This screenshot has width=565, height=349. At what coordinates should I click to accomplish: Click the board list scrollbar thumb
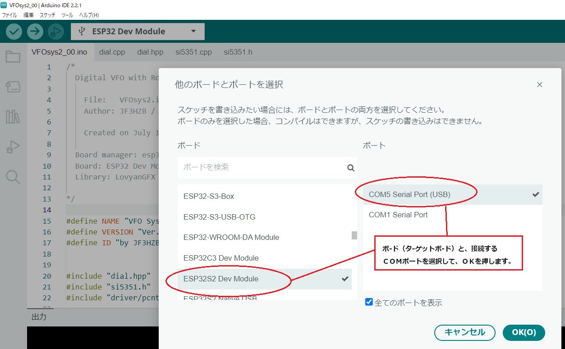tap(354, 235)
